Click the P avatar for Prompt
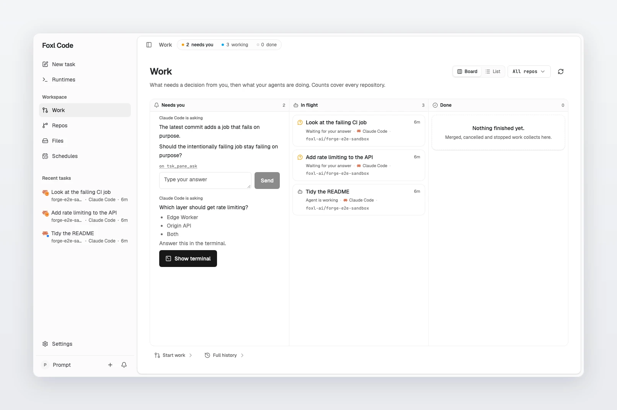617x410 pixels. [x=45, y=365]
